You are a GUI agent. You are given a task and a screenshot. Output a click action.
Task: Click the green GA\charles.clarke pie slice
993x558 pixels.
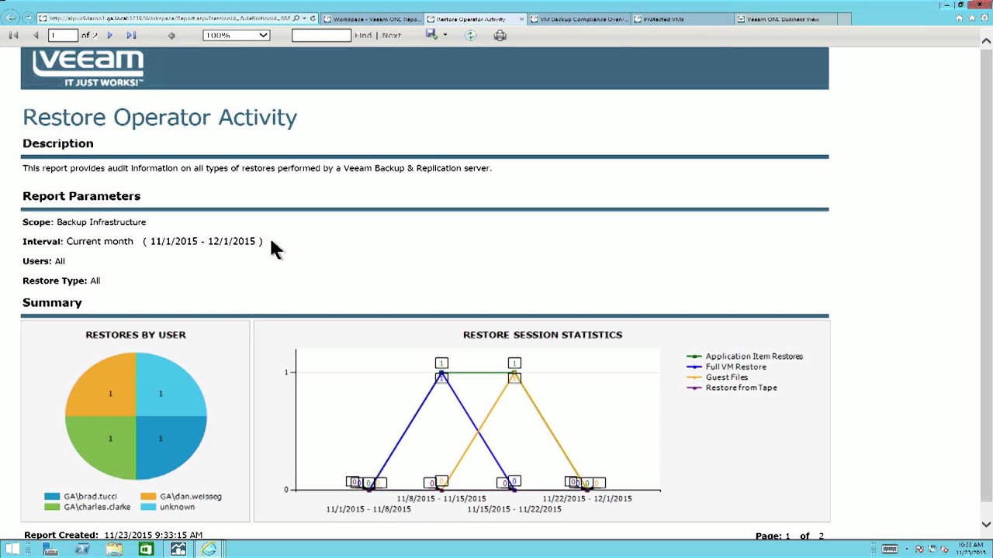tap(101, 447)
